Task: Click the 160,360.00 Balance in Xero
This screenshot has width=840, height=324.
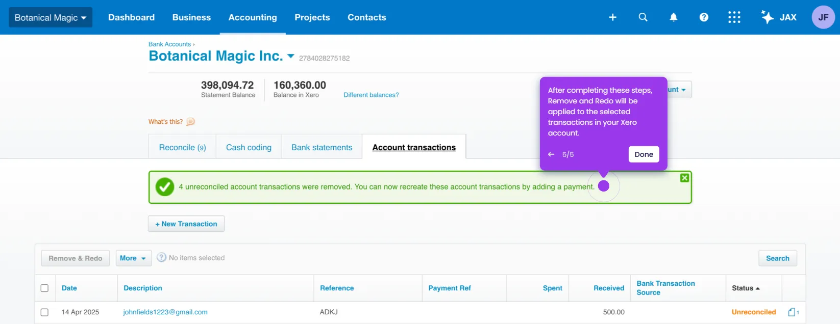Action: (300, 85)
